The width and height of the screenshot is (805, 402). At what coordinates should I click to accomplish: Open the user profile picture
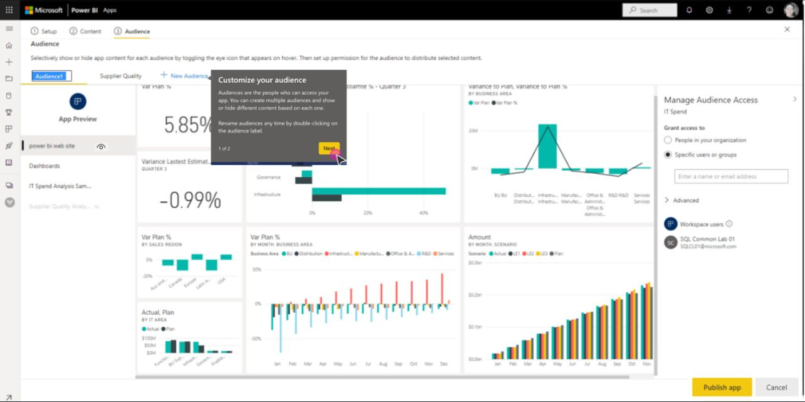[791, 10]
